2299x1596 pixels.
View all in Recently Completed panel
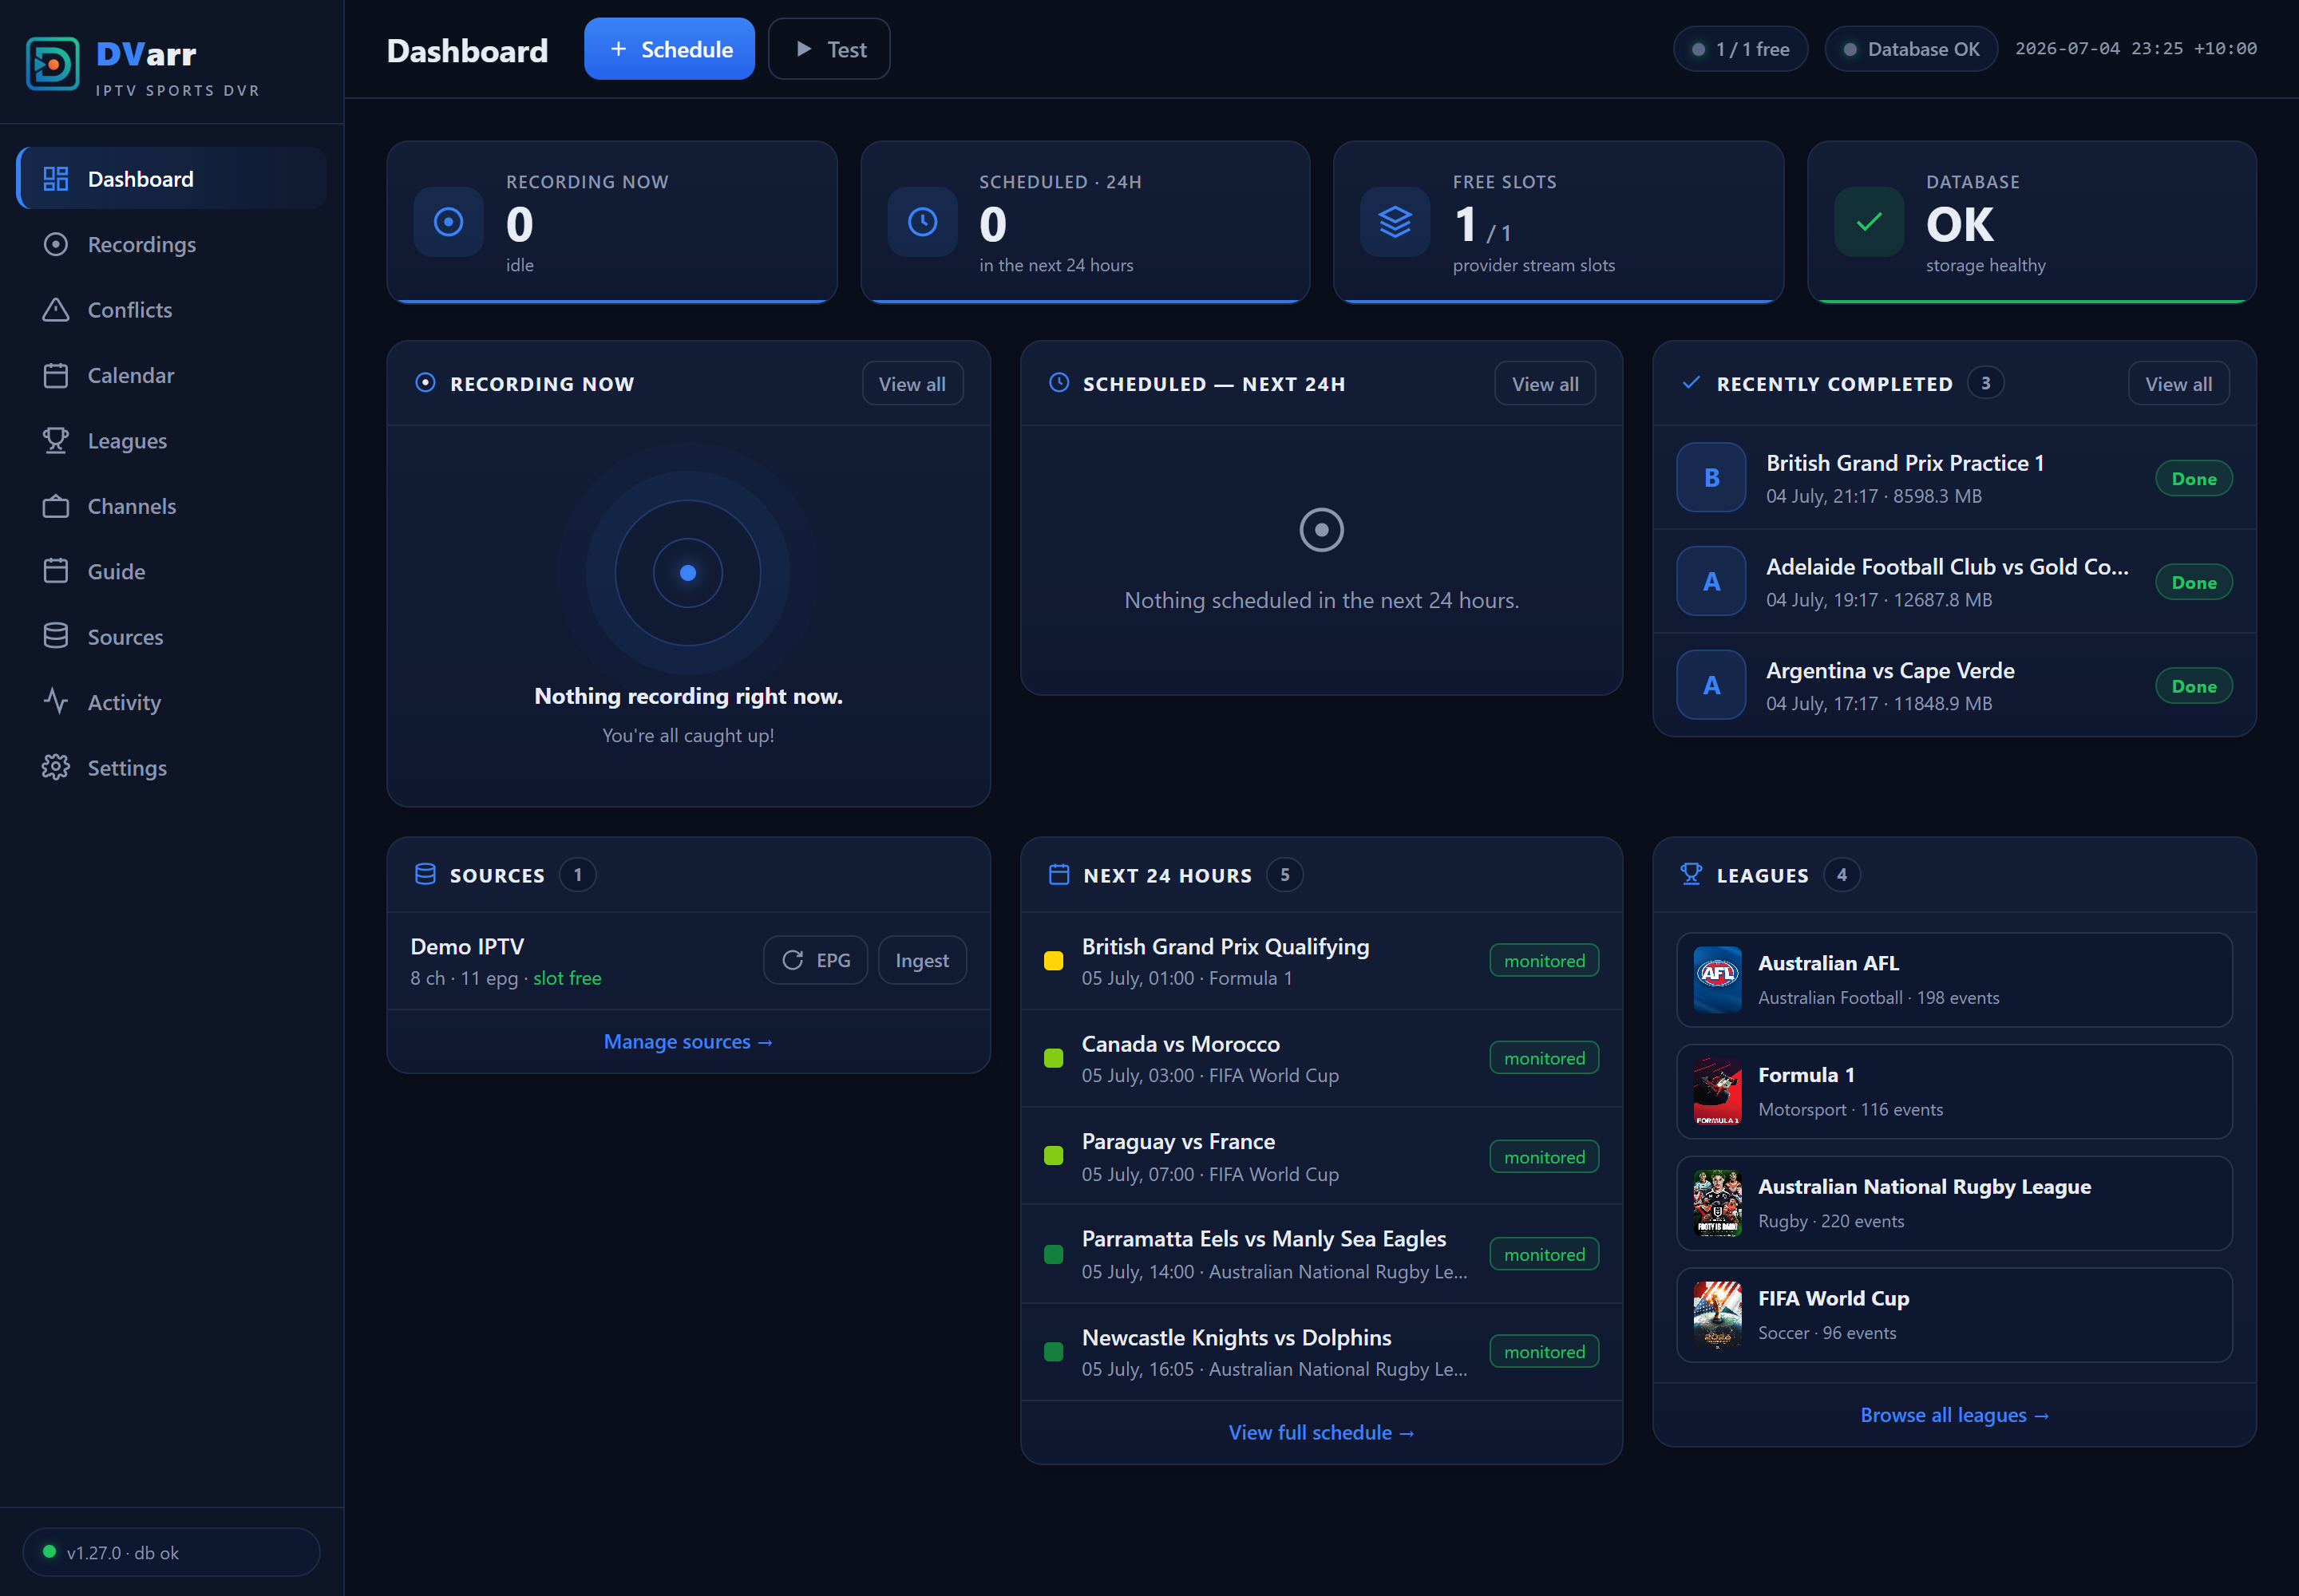tap(2179, 384)
